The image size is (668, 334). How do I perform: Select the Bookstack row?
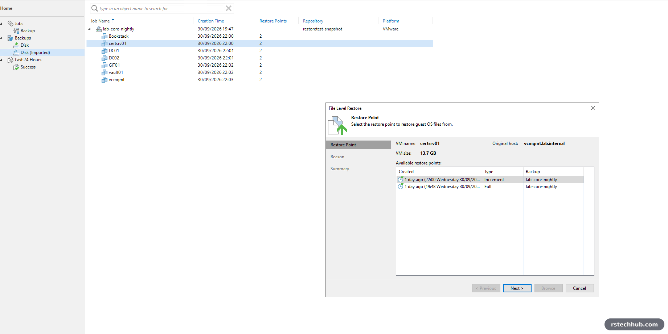click(260, 36)
